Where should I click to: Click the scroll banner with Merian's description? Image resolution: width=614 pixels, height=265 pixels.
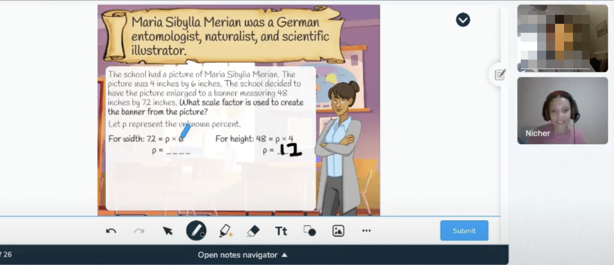pos(224,35)
